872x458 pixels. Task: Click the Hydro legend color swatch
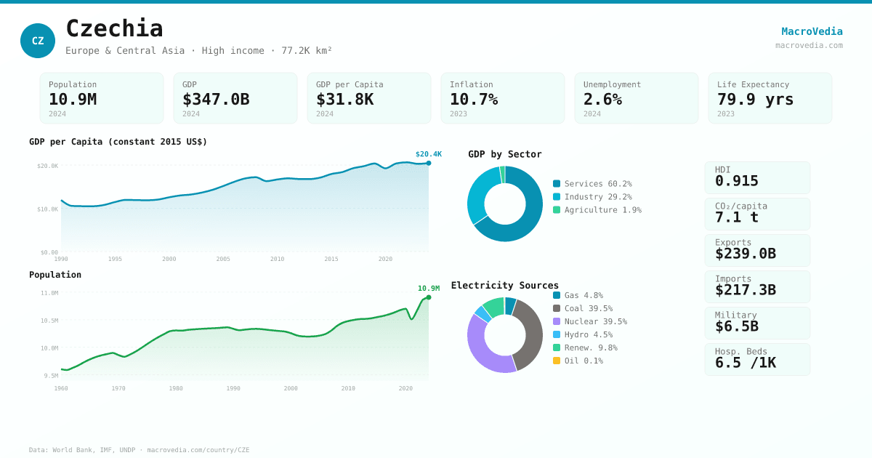[x=557, y=334]
